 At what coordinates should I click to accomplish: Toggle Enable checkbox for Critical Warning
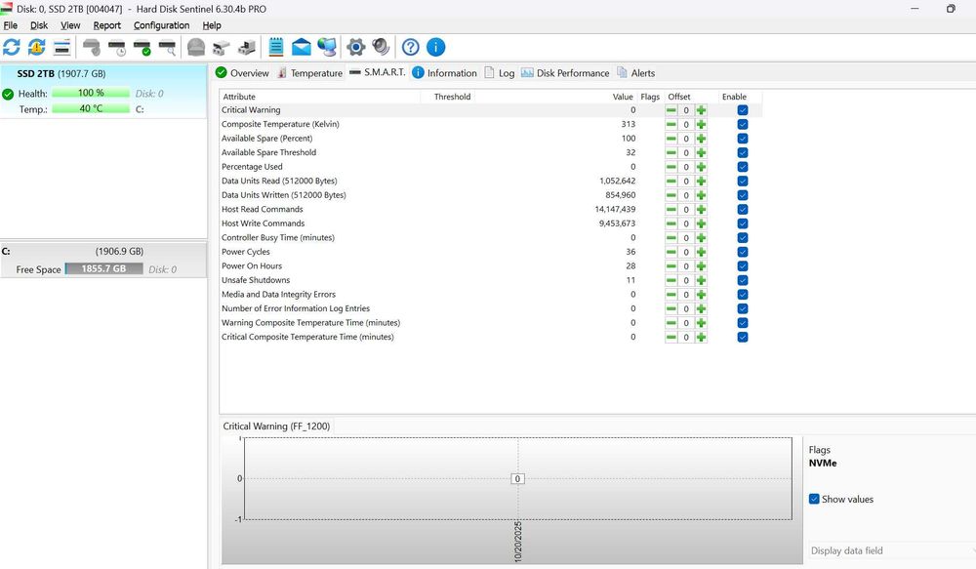coord(743,110)
